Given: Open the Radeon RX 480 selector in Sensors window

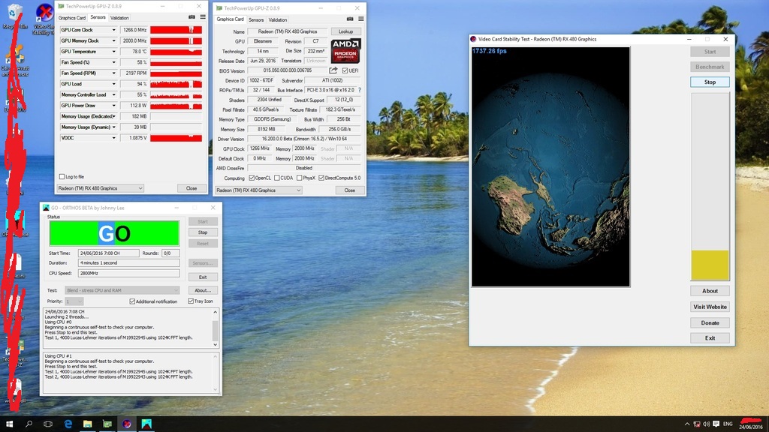Looking at the screenshot, I should 100,188.
